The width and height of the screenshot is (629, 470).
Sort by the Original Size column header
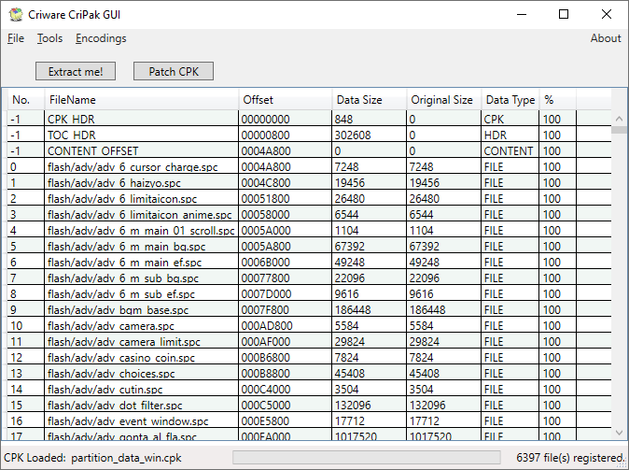coord(443,100)
